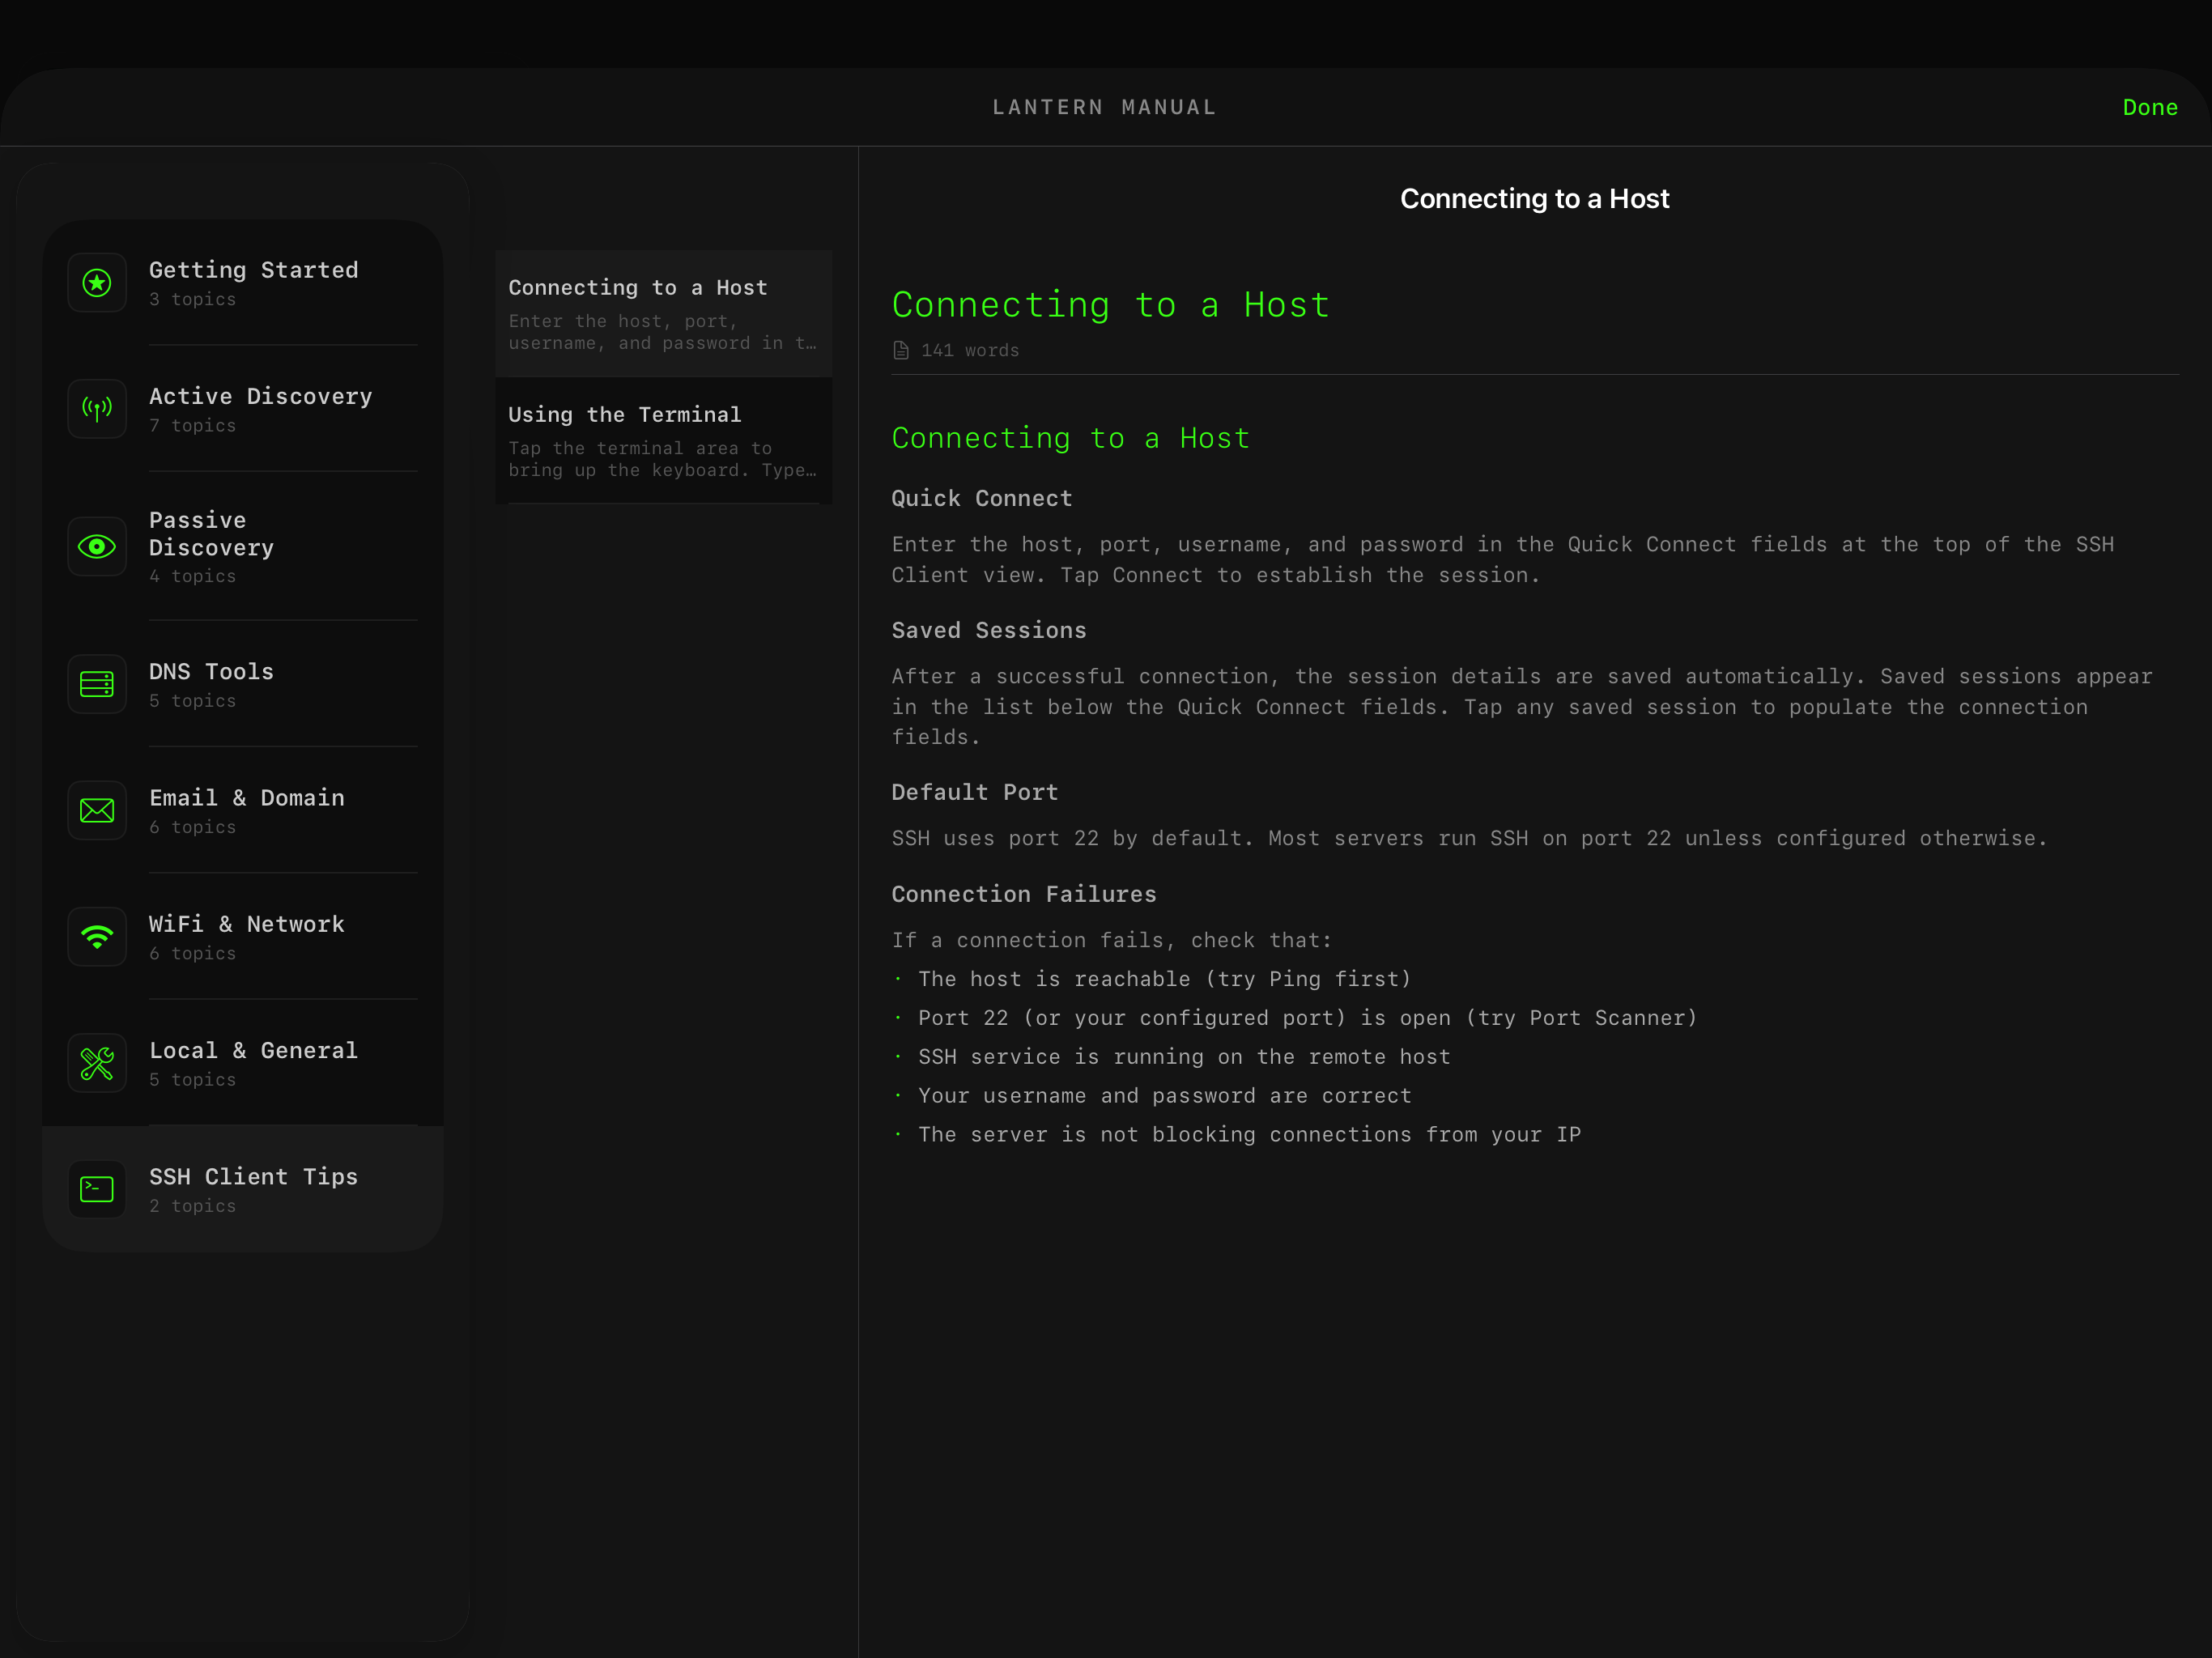Open the Active Discovery category label
This screenshot has width=2212, height=1658.
click(x=261, y=397)
